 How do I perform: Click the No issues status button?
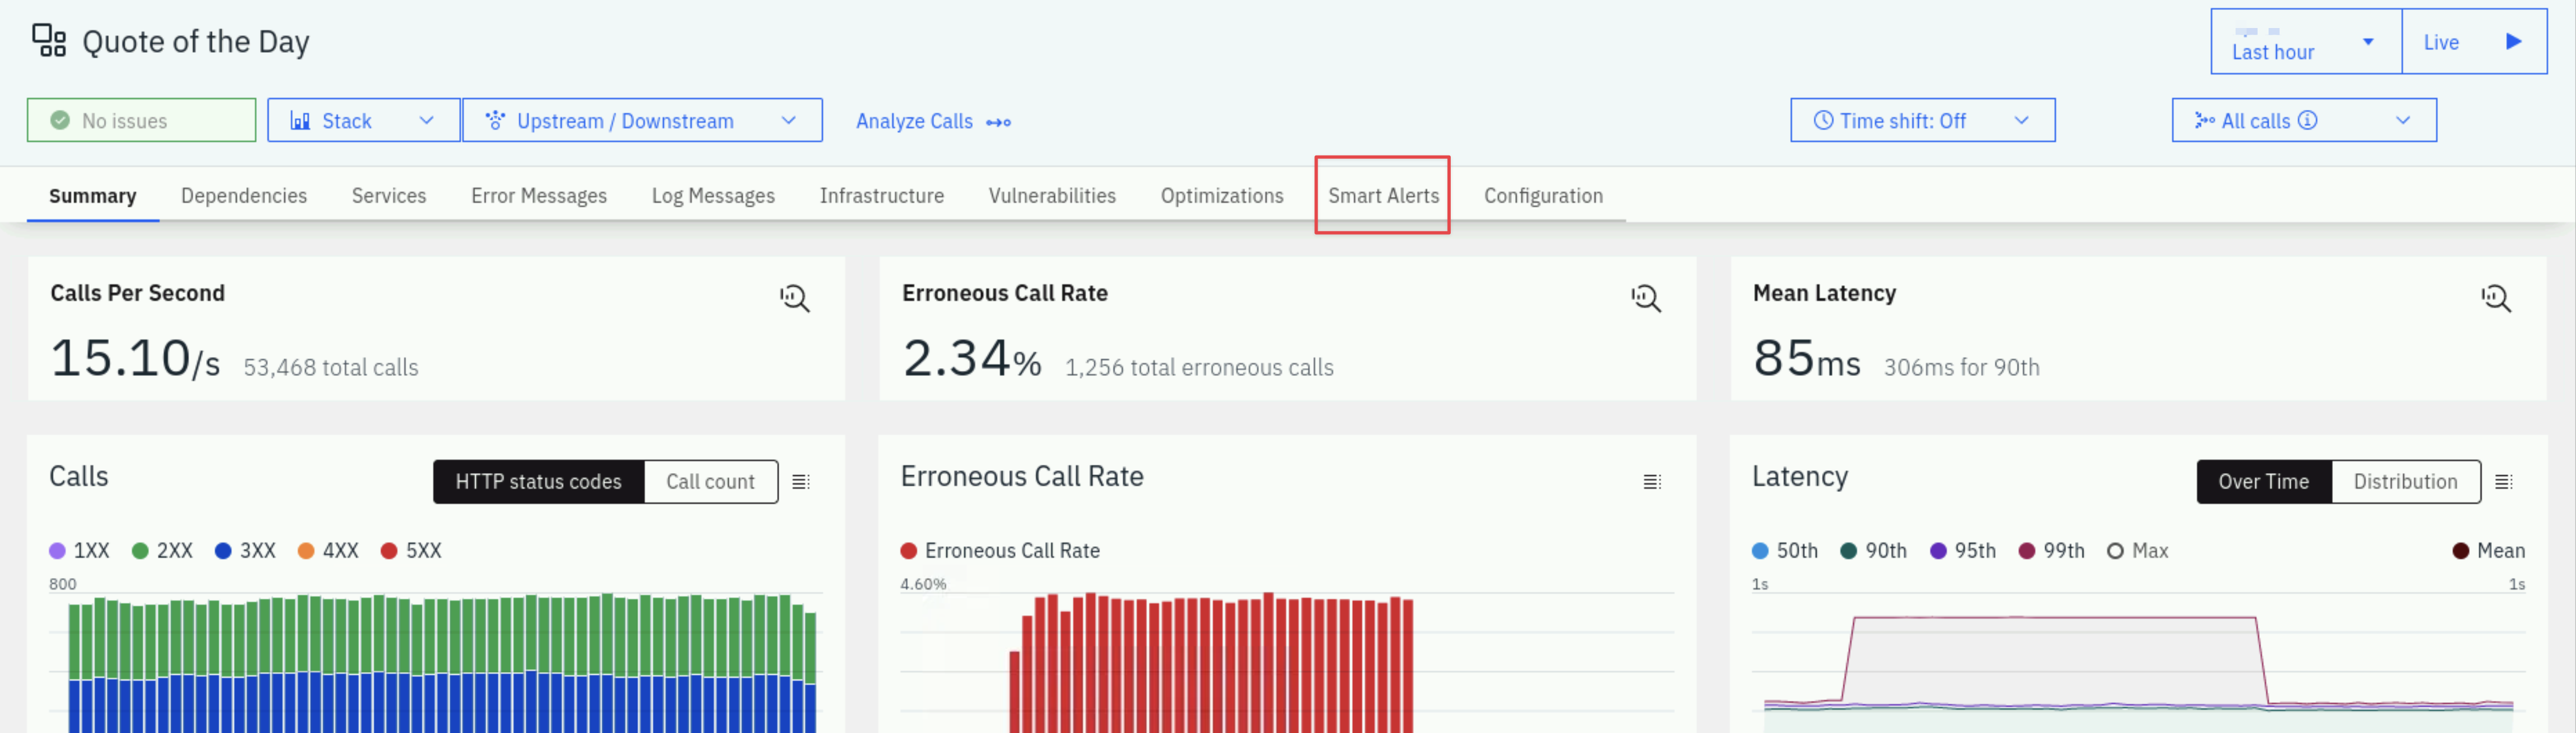coord(141,120)
